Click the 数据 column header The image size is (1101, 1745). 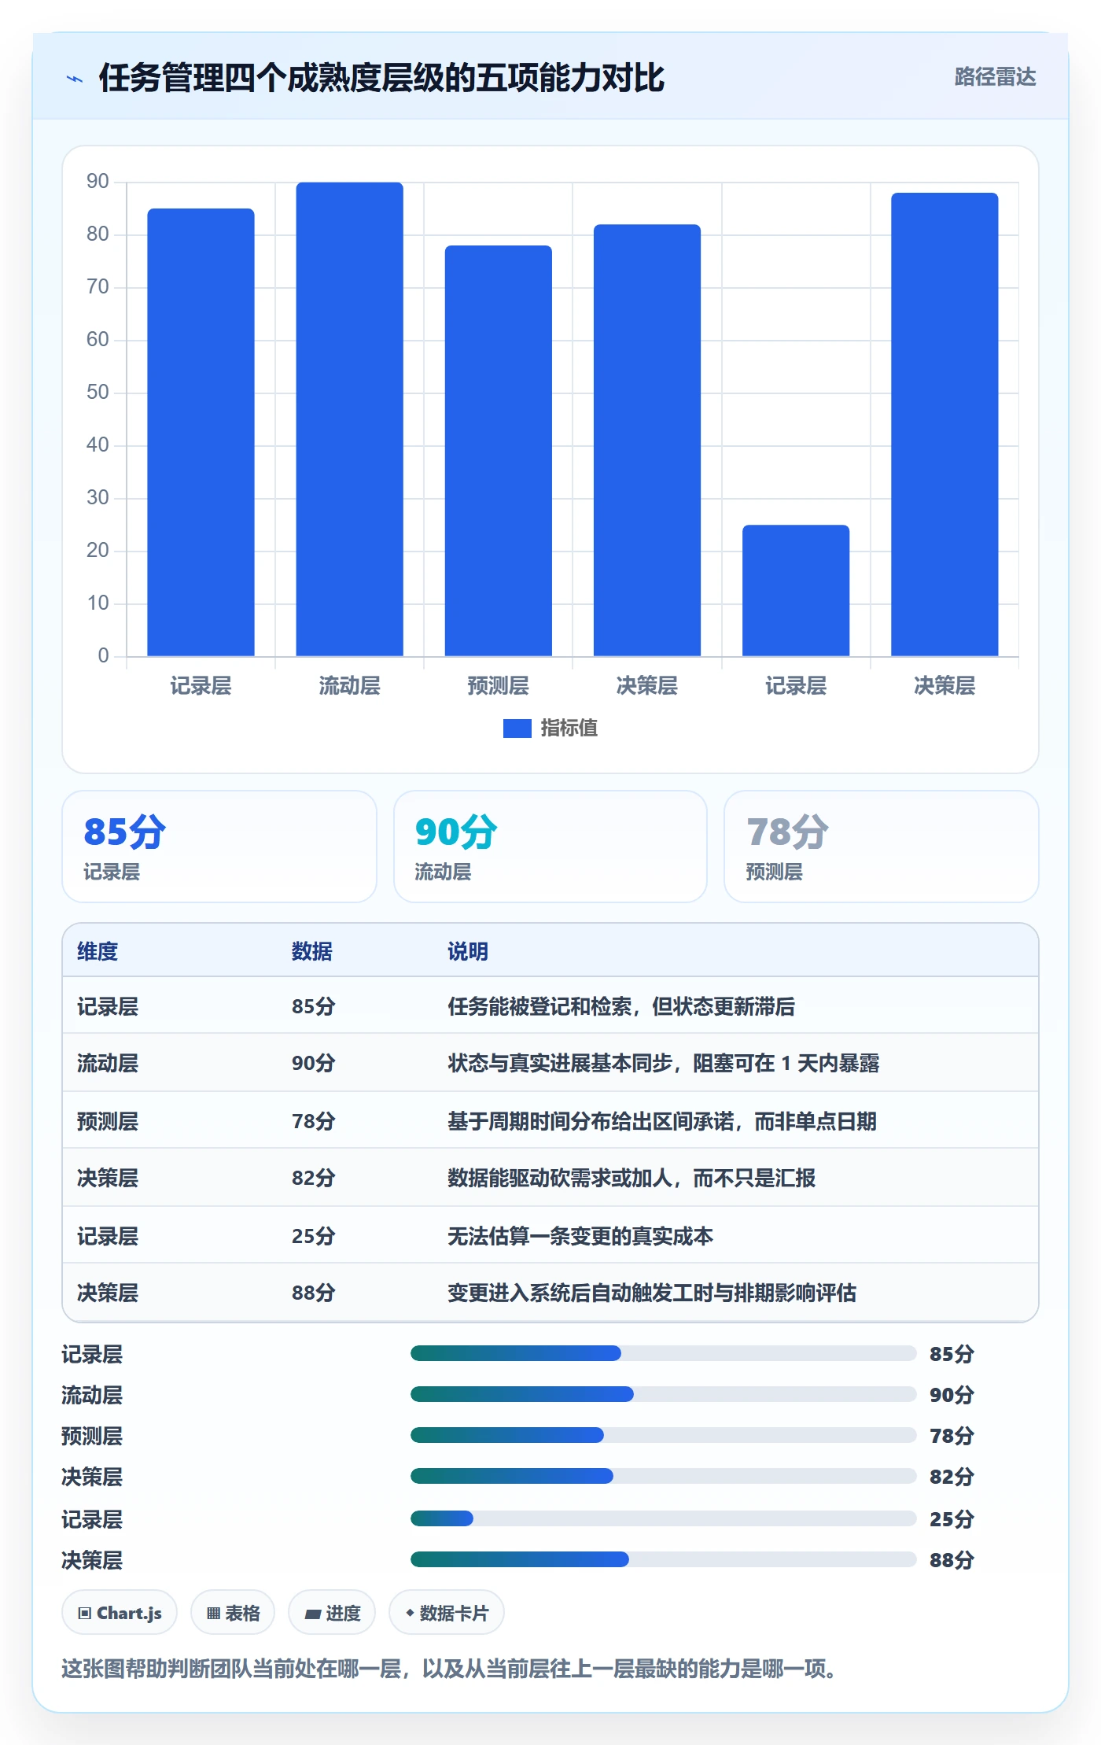point(311,951)
